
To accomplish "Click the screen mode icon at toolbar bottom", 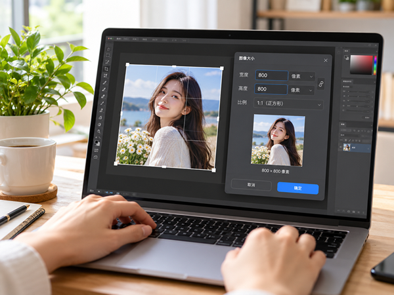I will (x=95, y=157).
